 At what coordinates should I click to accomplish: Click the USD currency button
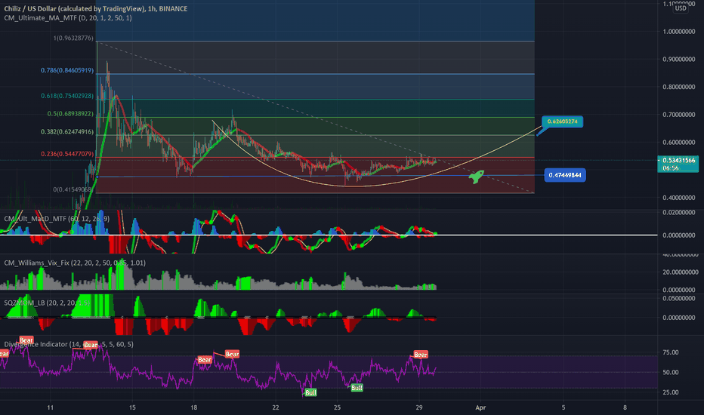[681, 8]
